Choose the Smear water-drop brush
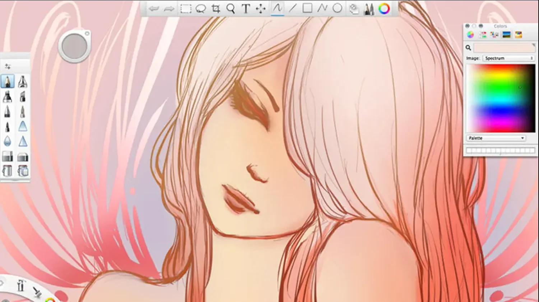This screenshot has height=302, width=539. [7, 141]
